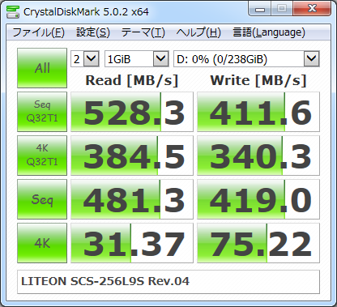Click the 4K write result 75.22
This screenshot has height=307, width=337.
coord(258,243)
